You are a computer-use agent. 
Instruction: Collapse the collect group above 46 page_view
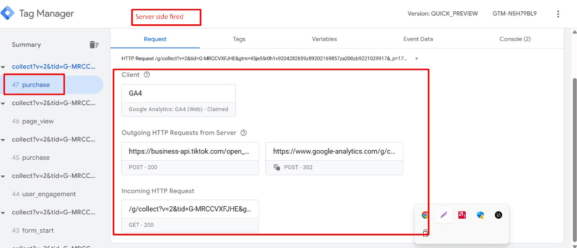click(x=4, y=104)
